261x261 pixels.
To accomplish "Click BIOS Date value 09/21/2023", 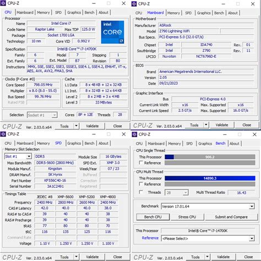I will point(206,83).
